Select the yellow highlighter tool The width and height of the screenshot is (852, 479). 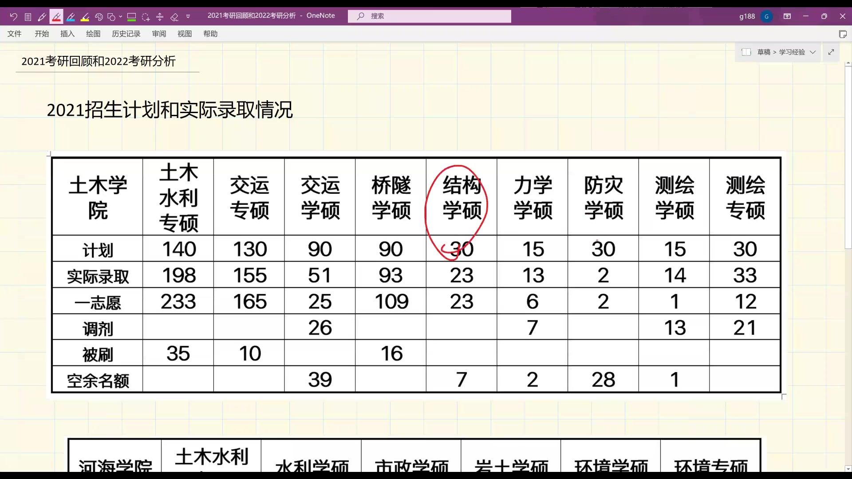[x=85, y=16]
